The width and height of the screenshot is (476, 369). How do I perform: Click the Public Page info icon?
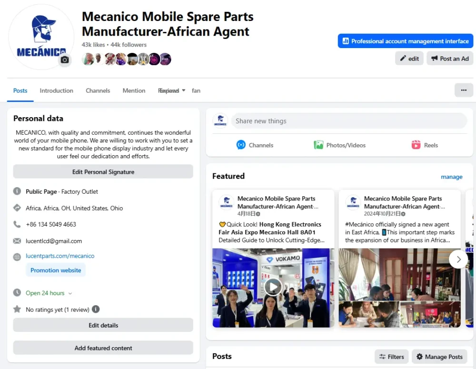17,191
